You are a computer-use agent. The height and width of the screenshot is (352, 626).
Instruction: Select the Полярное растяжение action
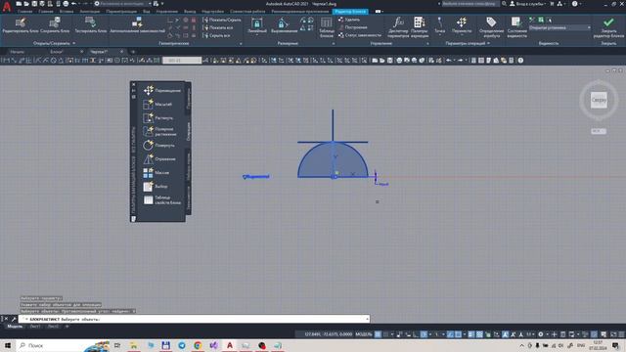click(159, 132)
